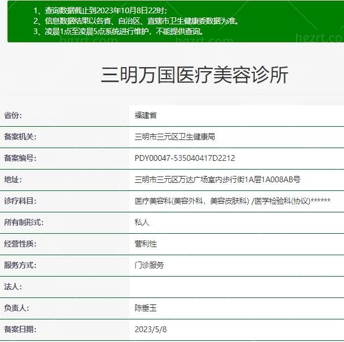Screen dimensions: 344x342
Task: Select record number PDY00047-535040417D2212
Action: [x=184, y=158]
